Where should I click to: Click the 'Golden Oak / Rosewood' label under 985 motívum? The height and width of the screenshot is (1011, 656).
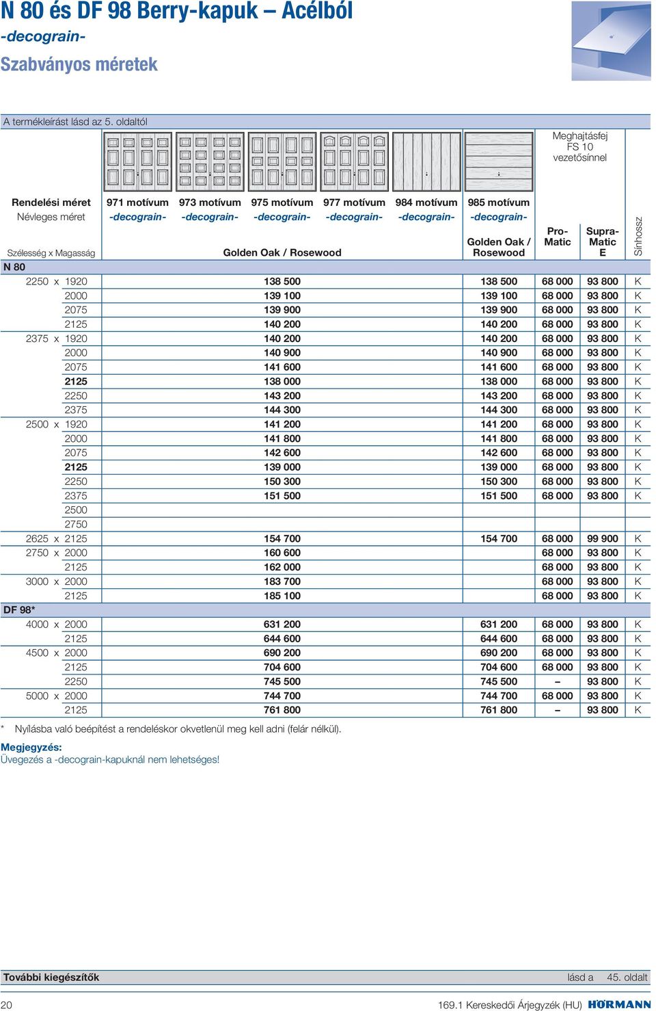coord(499,247)
